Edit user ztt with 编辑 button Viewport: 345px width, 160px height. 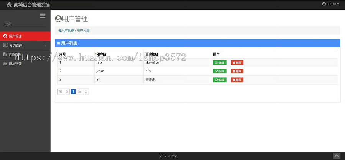220,80
